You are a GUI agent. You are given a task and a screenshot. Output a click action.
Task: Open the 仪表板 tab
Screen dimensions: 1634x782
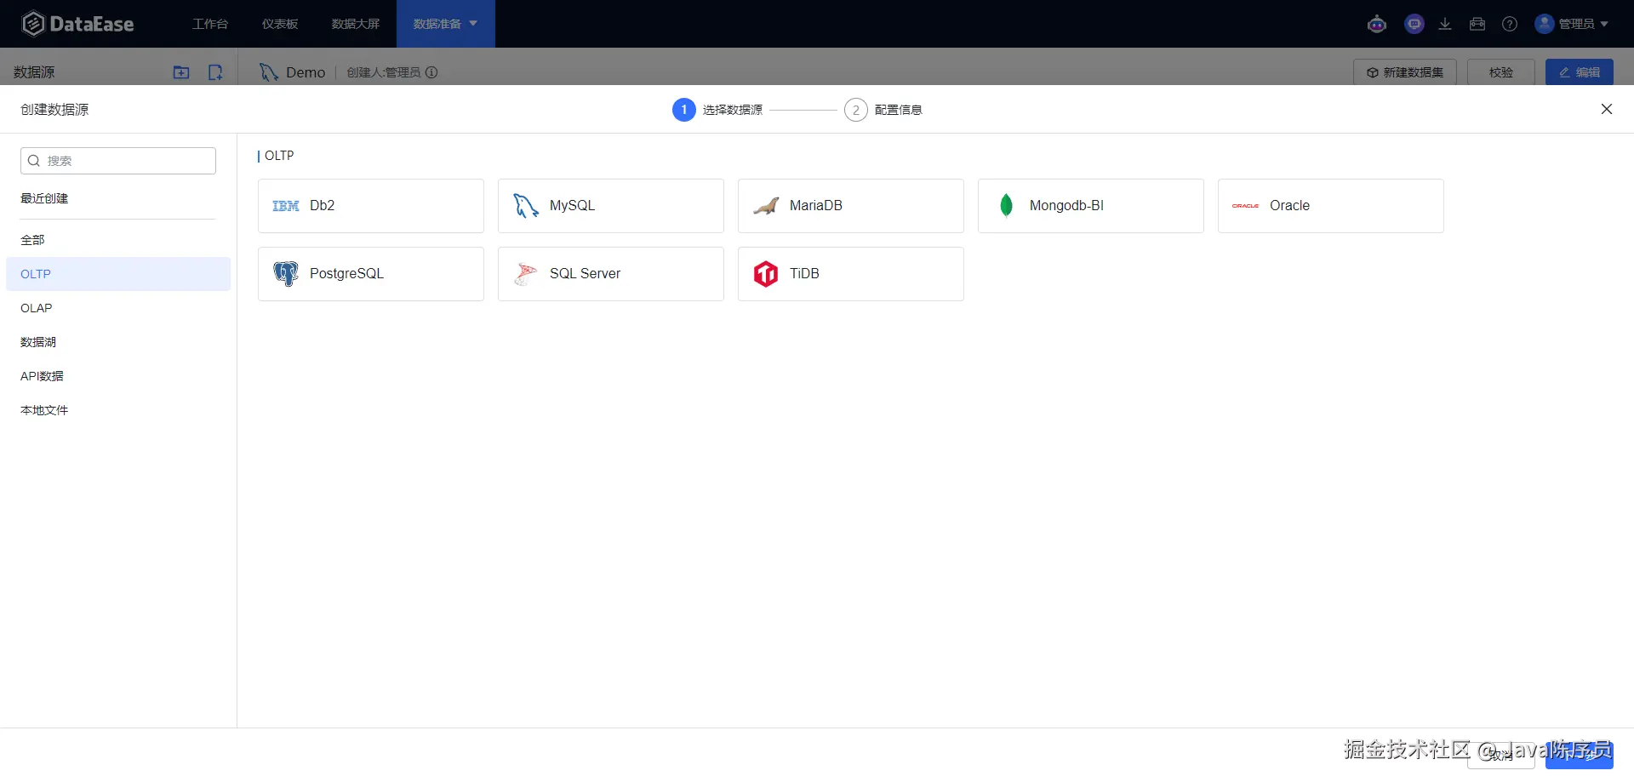pos(280,24)
